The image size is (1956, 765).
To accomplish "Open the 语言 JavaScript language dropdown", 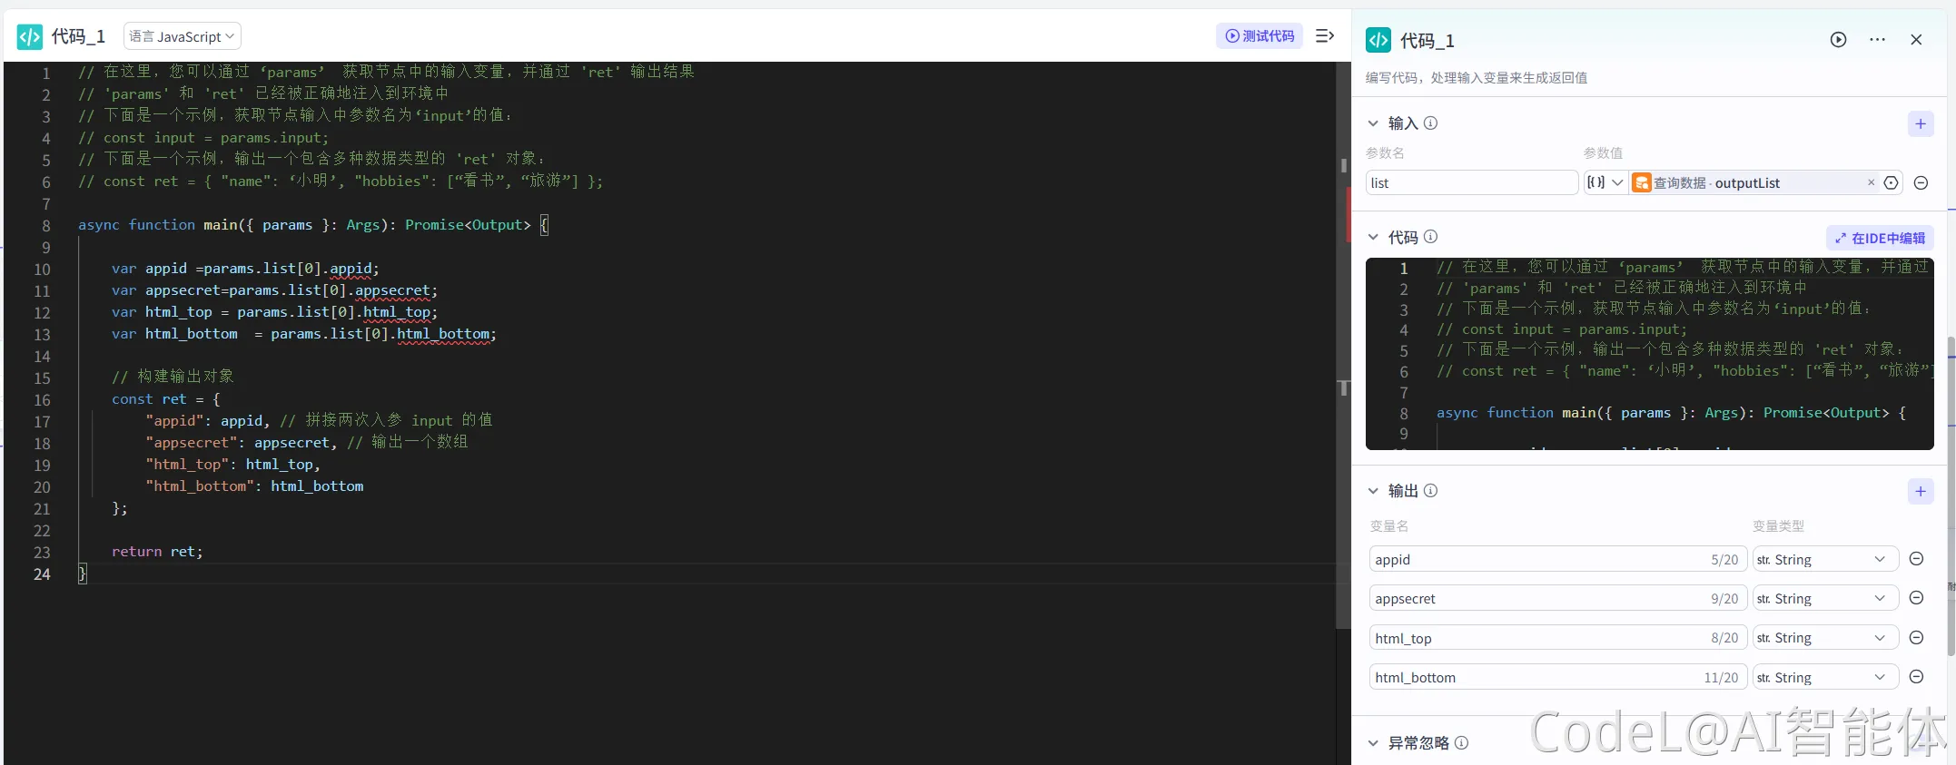I will [x=182, y=36].
